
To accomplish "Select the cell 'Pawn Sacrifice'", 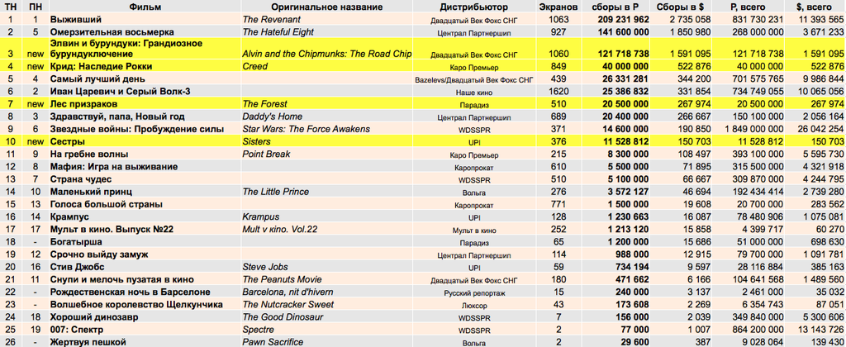I will (272, 342).
